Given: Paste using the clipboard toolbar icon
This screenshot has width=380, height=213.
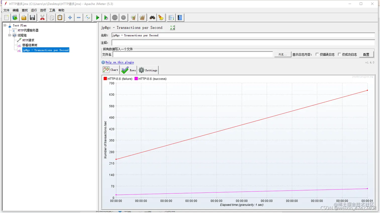Looking at the screenshot, I should click(x=60, y=18).
